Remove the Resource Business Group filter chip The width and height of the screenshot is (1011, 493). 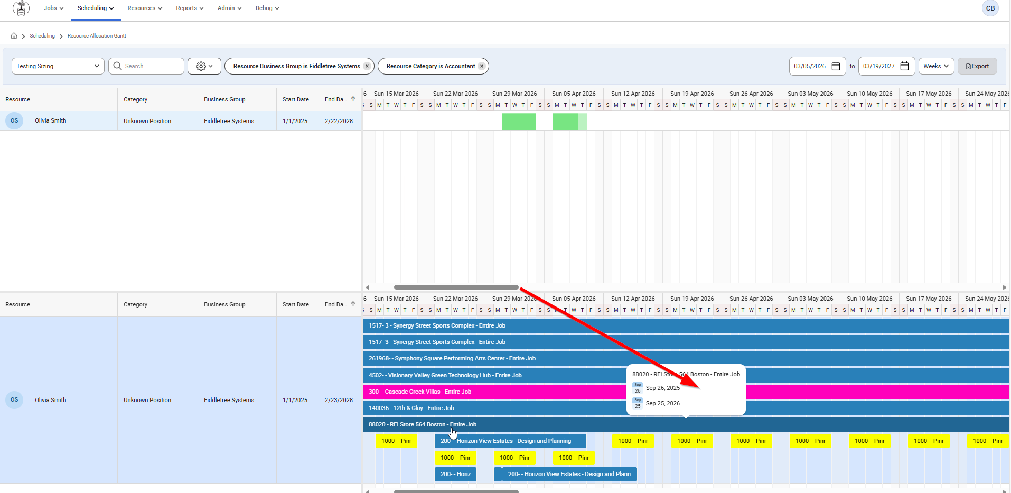coord(367,66)
